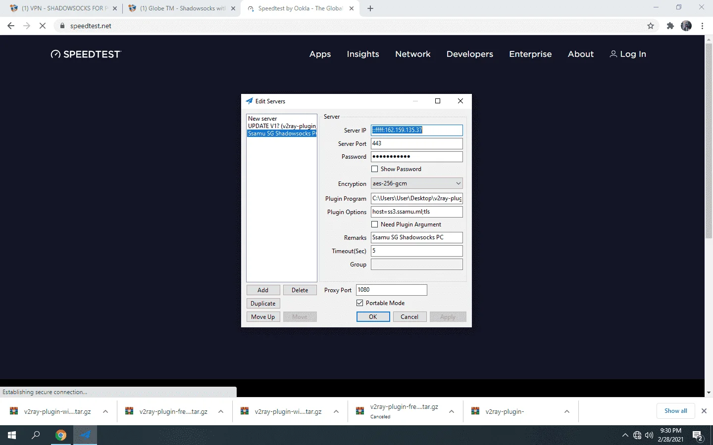Viewport: 713px width, 445px height.
Task: Switch to the VPN - SHADOWSOCKS tab
Action: (62, 8)
